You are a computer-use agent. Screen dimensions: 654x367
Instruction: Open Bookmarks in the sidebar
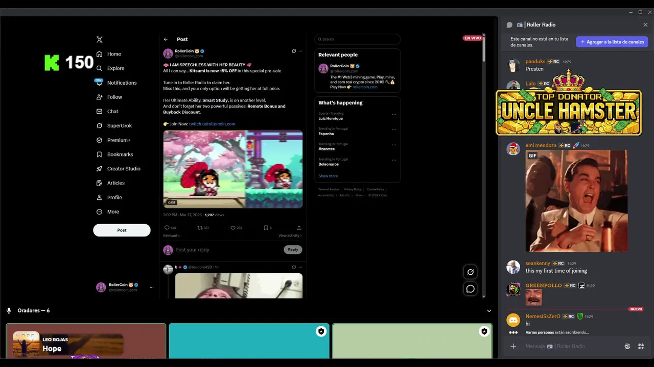pos(114,154)
